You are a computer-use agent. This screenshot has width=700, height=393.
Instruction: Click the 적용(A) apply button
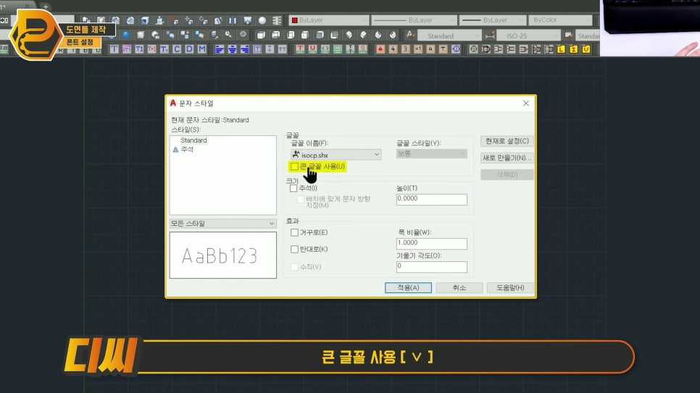pyautogui.click(x=408, y=288)
